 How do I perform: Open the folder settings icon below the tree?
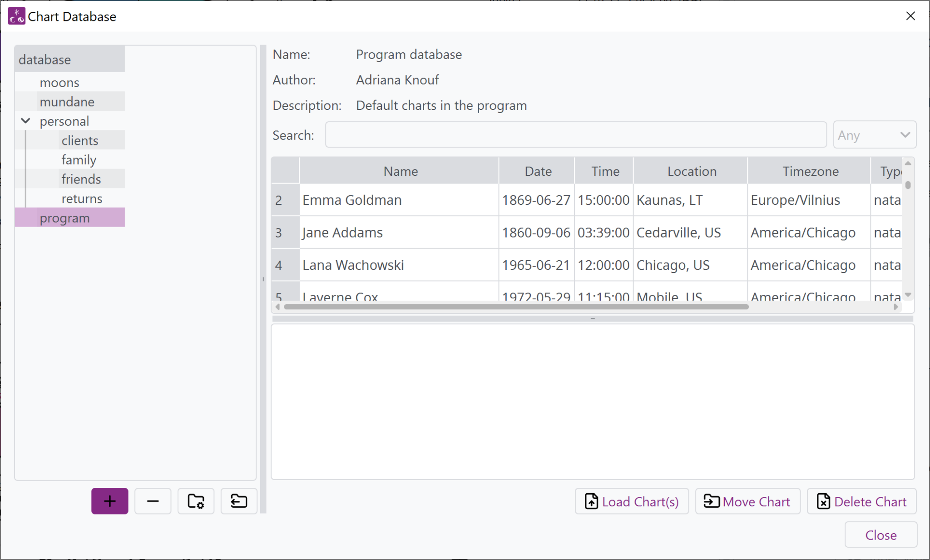[195, 501]
